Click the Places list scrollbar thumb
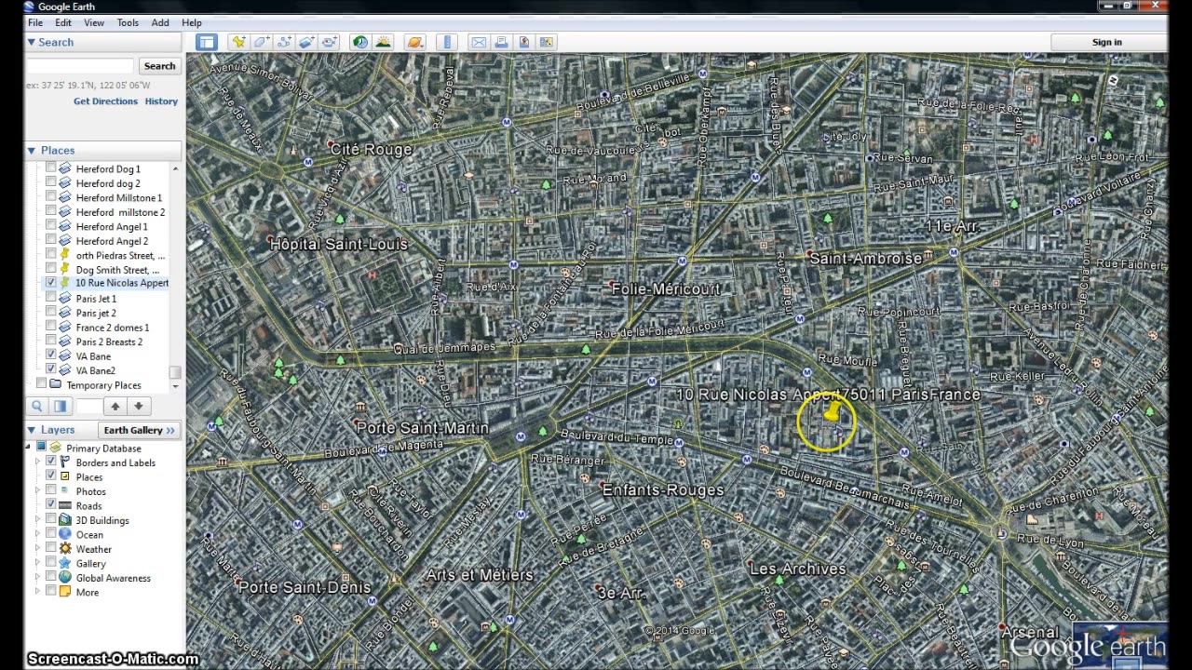This screenshot has height=670, width=1192. 175,371
